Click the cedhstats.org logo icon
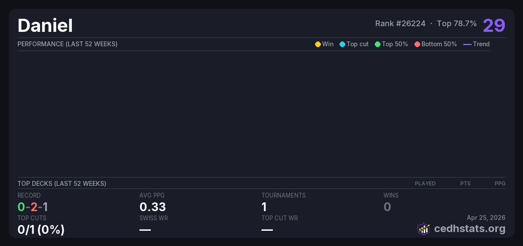This screenshot has height=246, width=523. 424,229
